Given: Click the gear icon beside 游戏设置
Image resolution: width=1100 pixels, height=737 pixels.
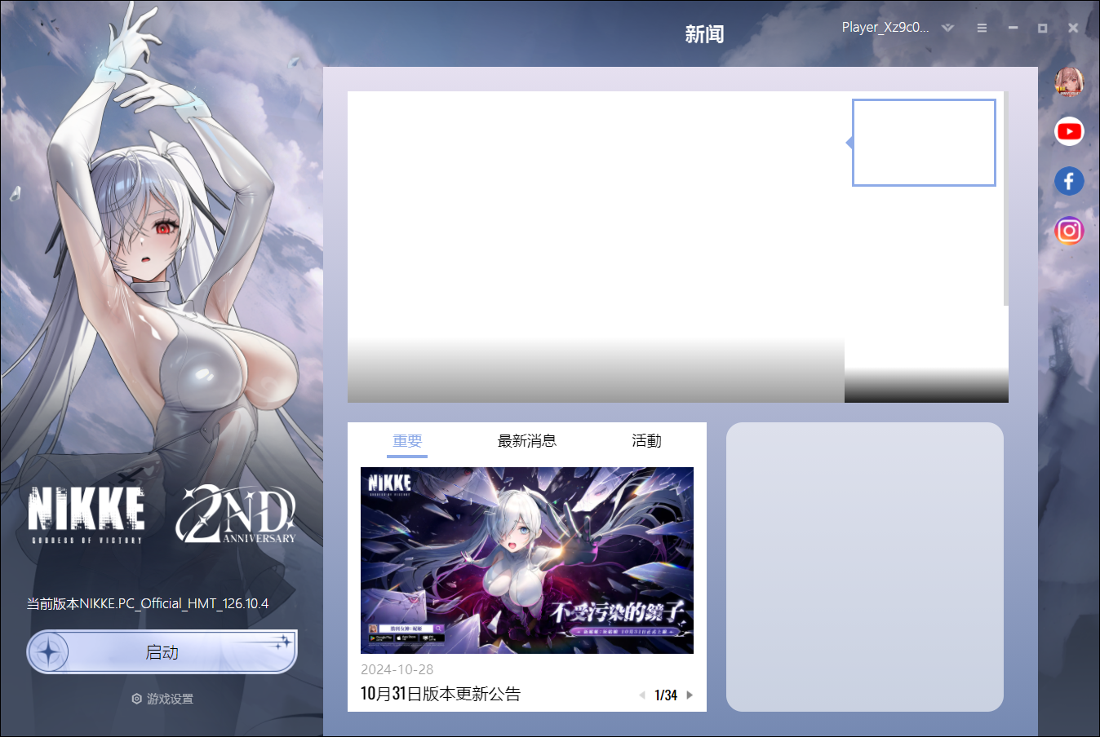Looking at the screenshot, I should click(136, 699).
